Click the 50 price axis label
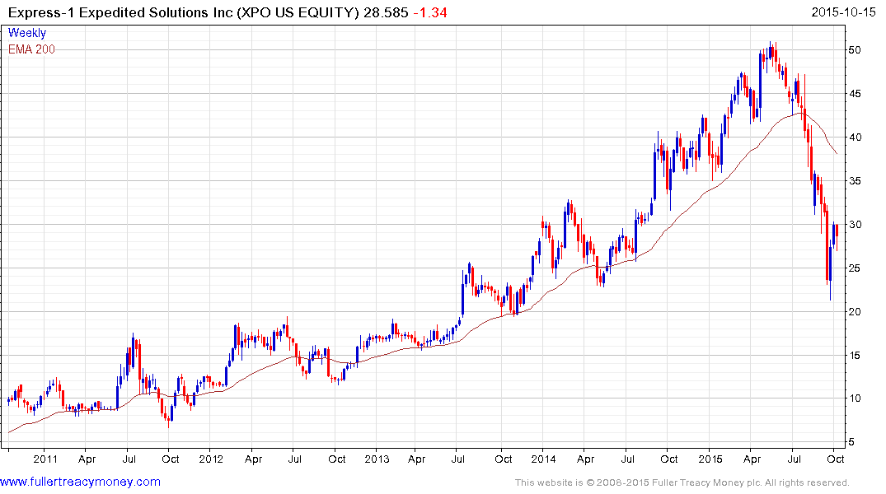Viewport: 886px width, 494px height. (855, 49)
